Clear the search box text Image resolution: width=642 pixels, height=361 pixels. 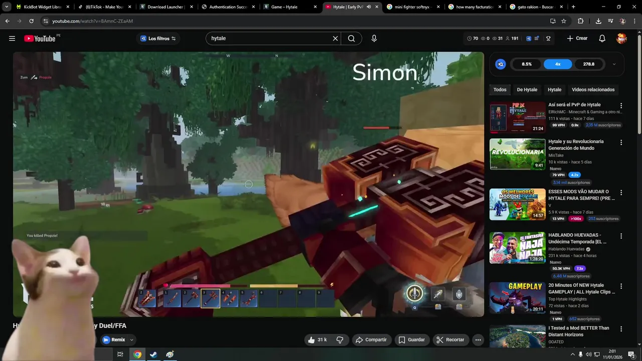click(x=336, y=39)
